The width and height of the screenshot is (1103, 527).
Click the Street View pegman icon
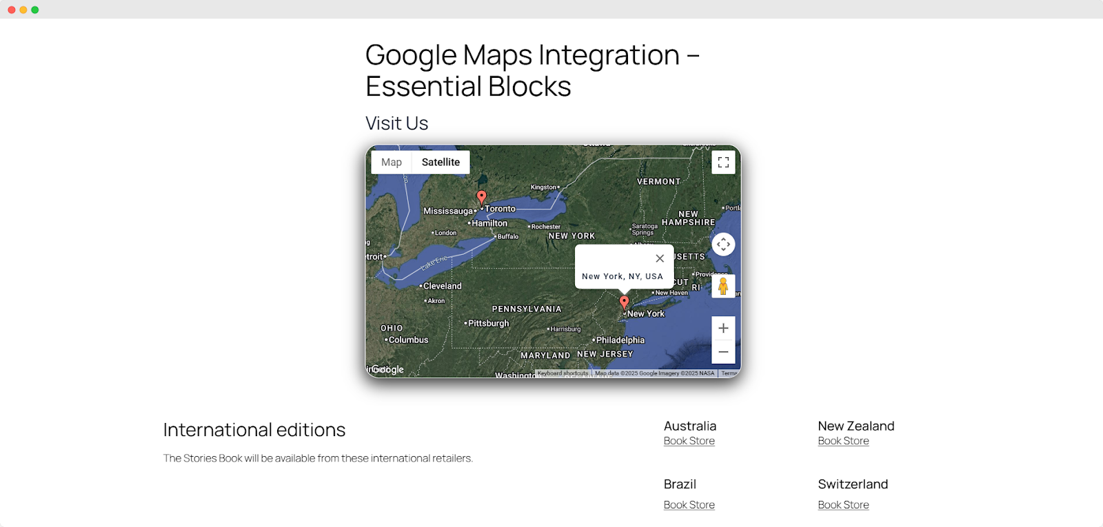[723, 286]
